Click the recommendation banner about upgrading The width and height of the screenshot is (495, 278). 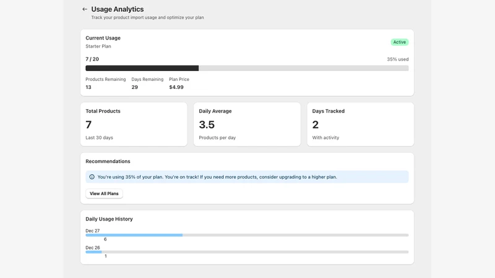(x=247, y=177)
